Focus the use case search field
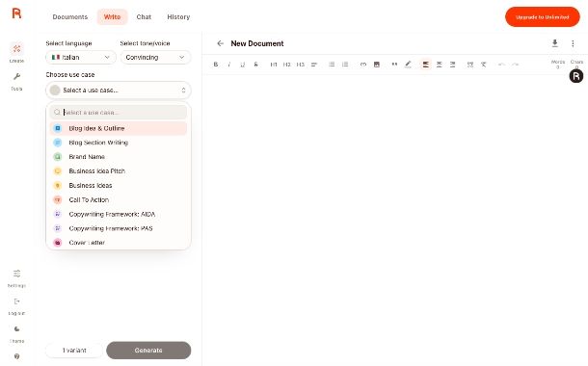The height and width of the screenshot is (366, 588). click(119, 113)
